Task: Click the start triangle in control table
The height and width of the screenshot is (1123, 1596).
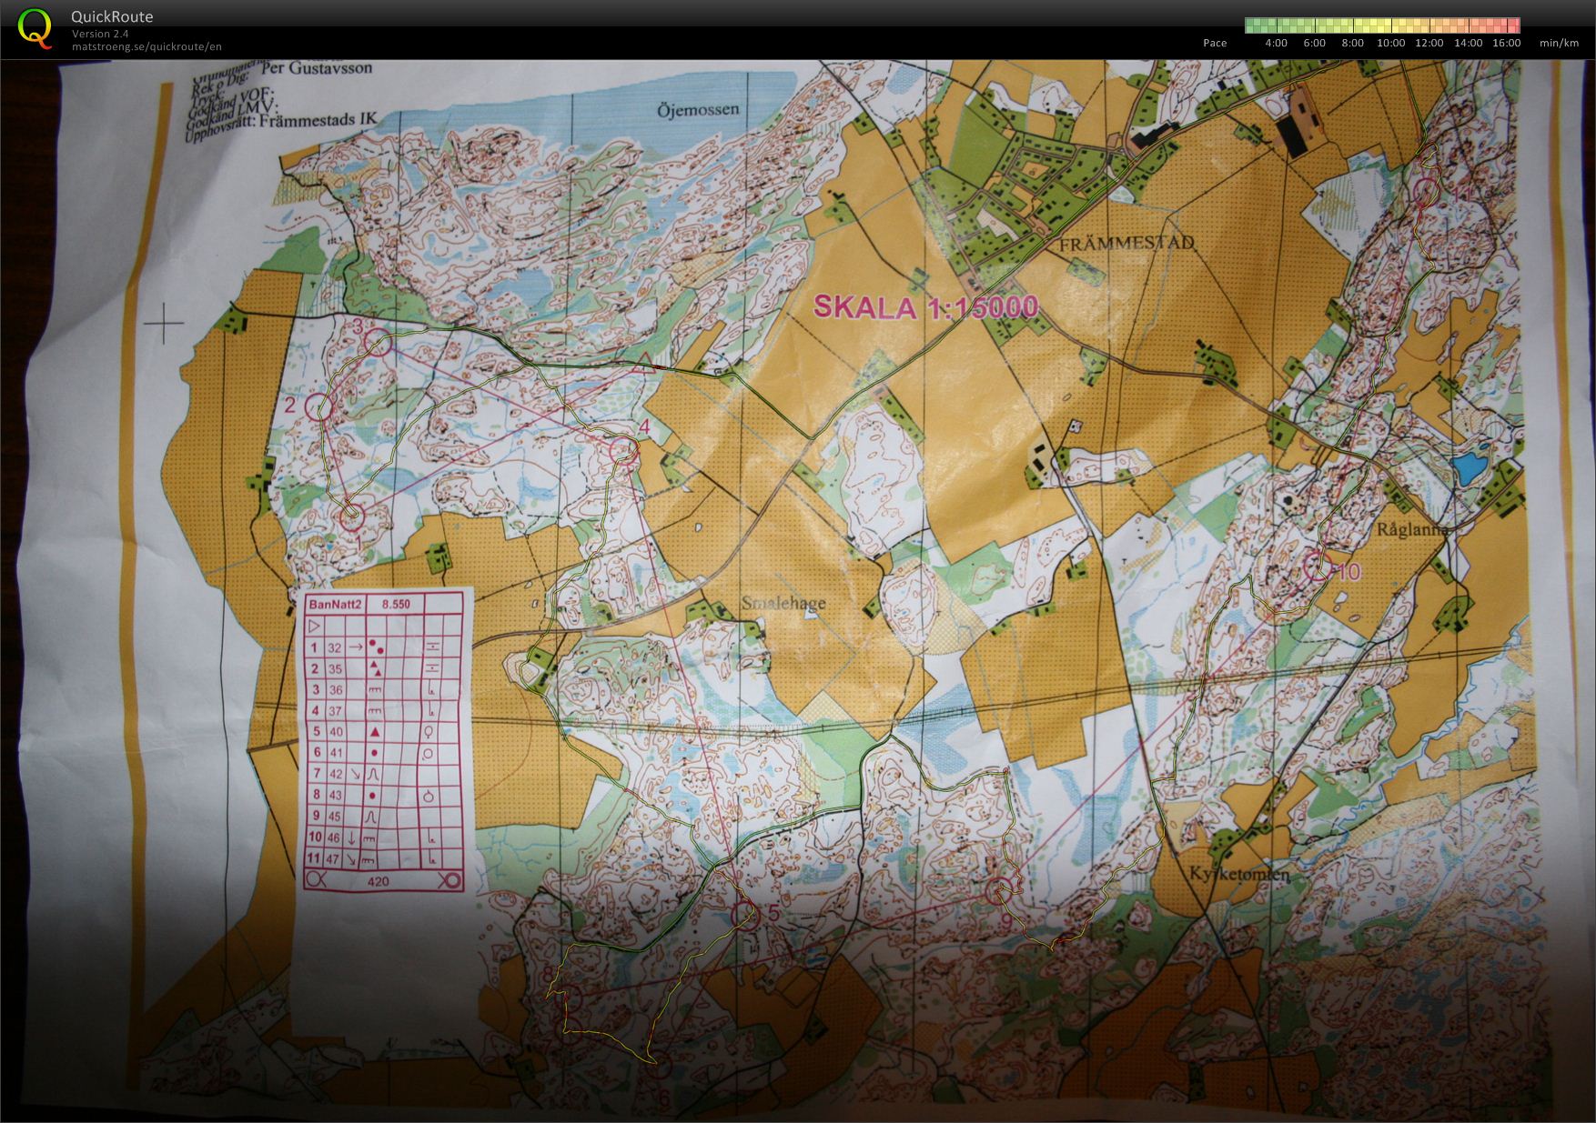Action: (x=315, y=626)
